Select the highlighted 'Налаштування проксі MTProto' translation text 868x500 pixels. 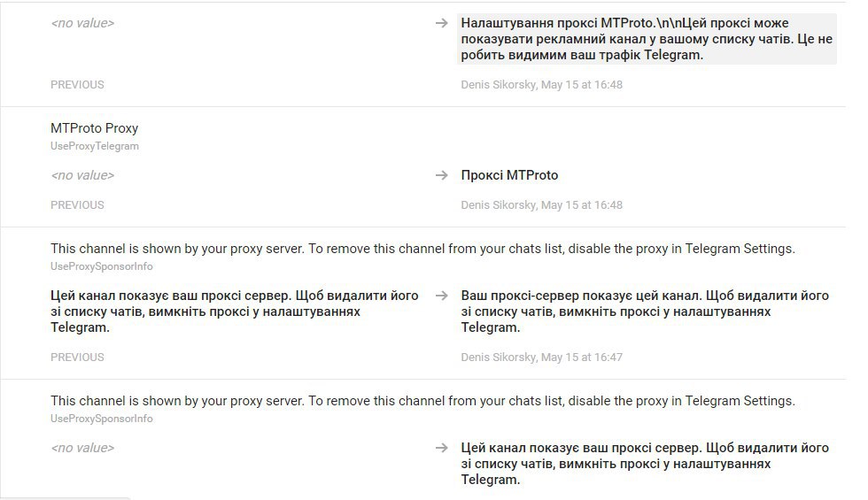point(645,39)
